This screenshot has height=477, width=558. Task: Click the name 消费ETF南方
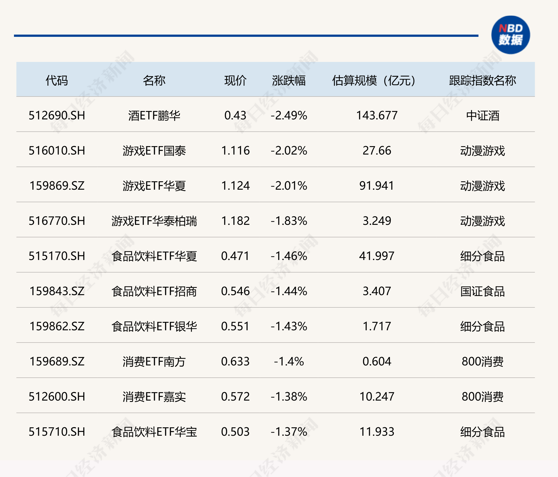tap(154, 362)
